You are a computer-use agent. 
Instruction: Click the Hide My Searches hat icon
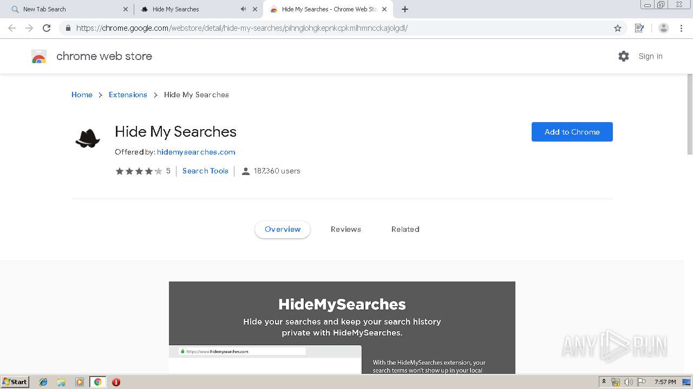pyautogui.click(x=88, y=138)
